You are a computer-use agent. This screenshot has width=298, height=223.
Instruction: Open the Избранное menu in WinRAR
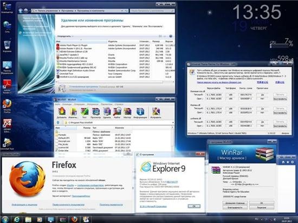[93, 104]
